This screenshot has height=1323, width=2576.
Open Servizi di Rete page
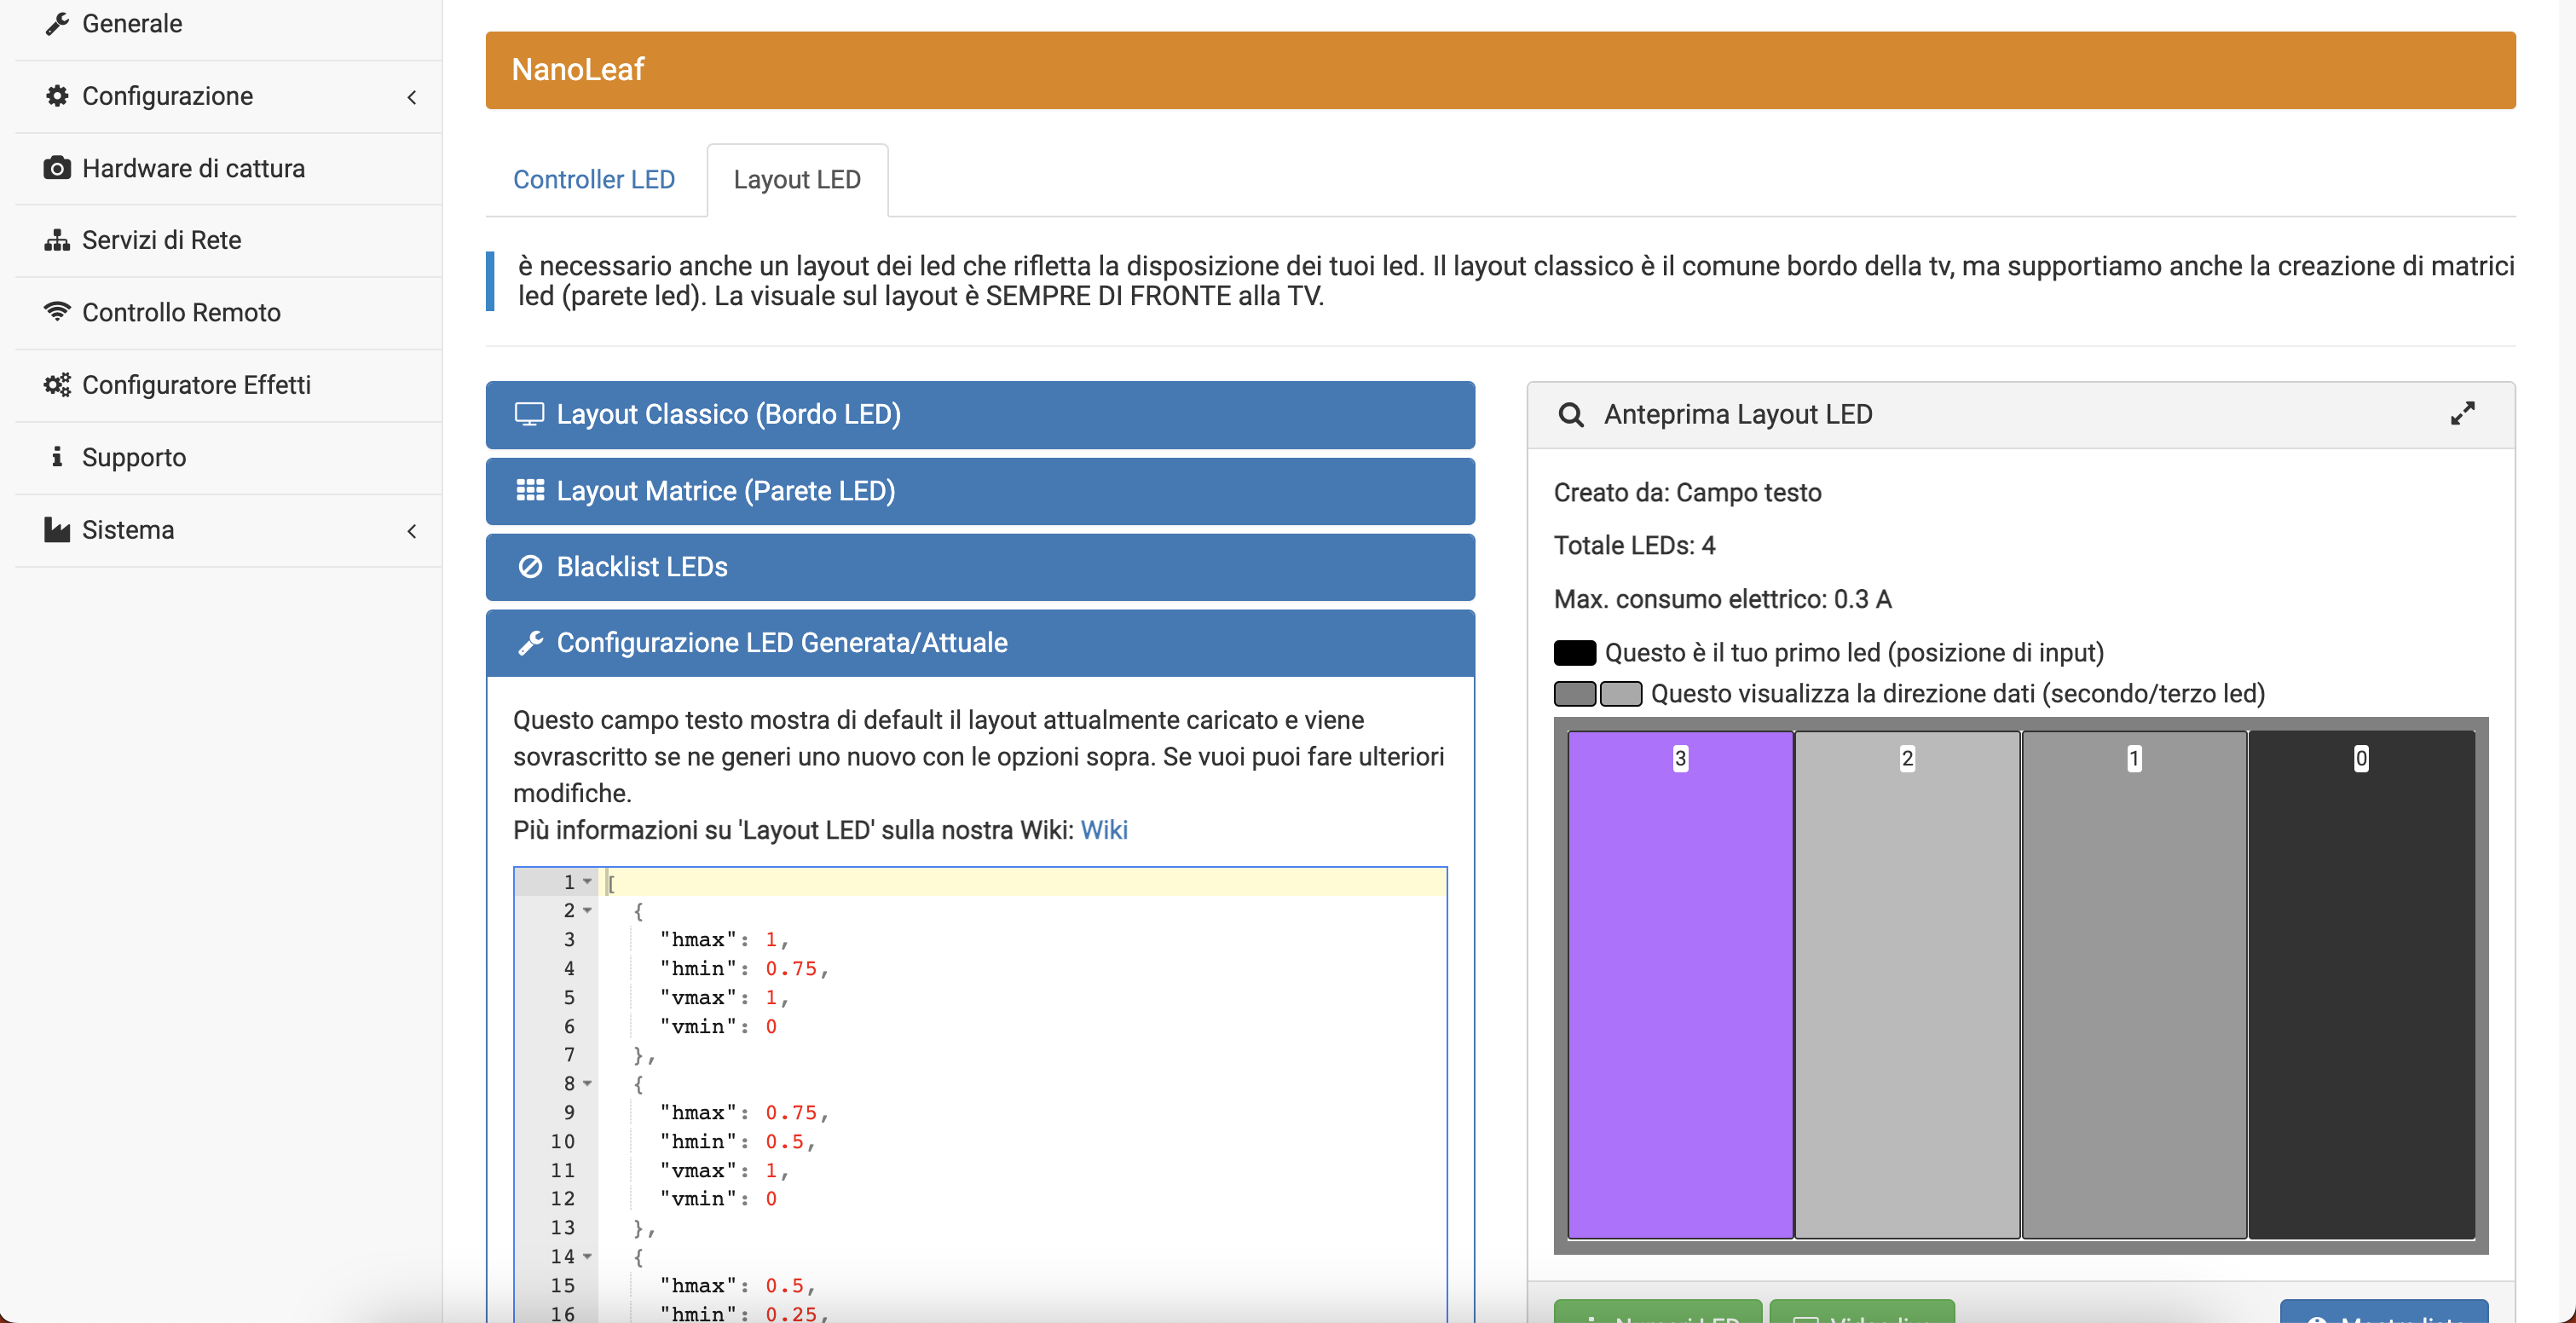tap(229, 241)
